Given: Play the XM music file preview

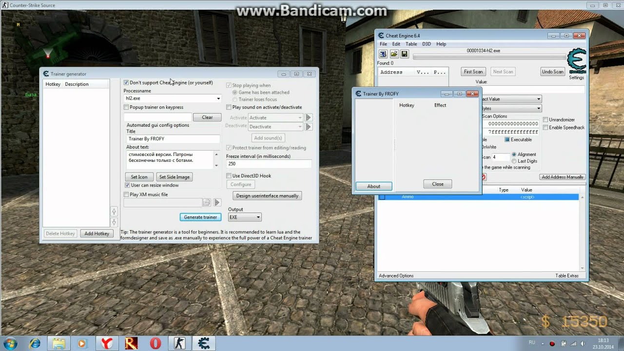Looking at the screenshot, I should [x=217, y=202].
